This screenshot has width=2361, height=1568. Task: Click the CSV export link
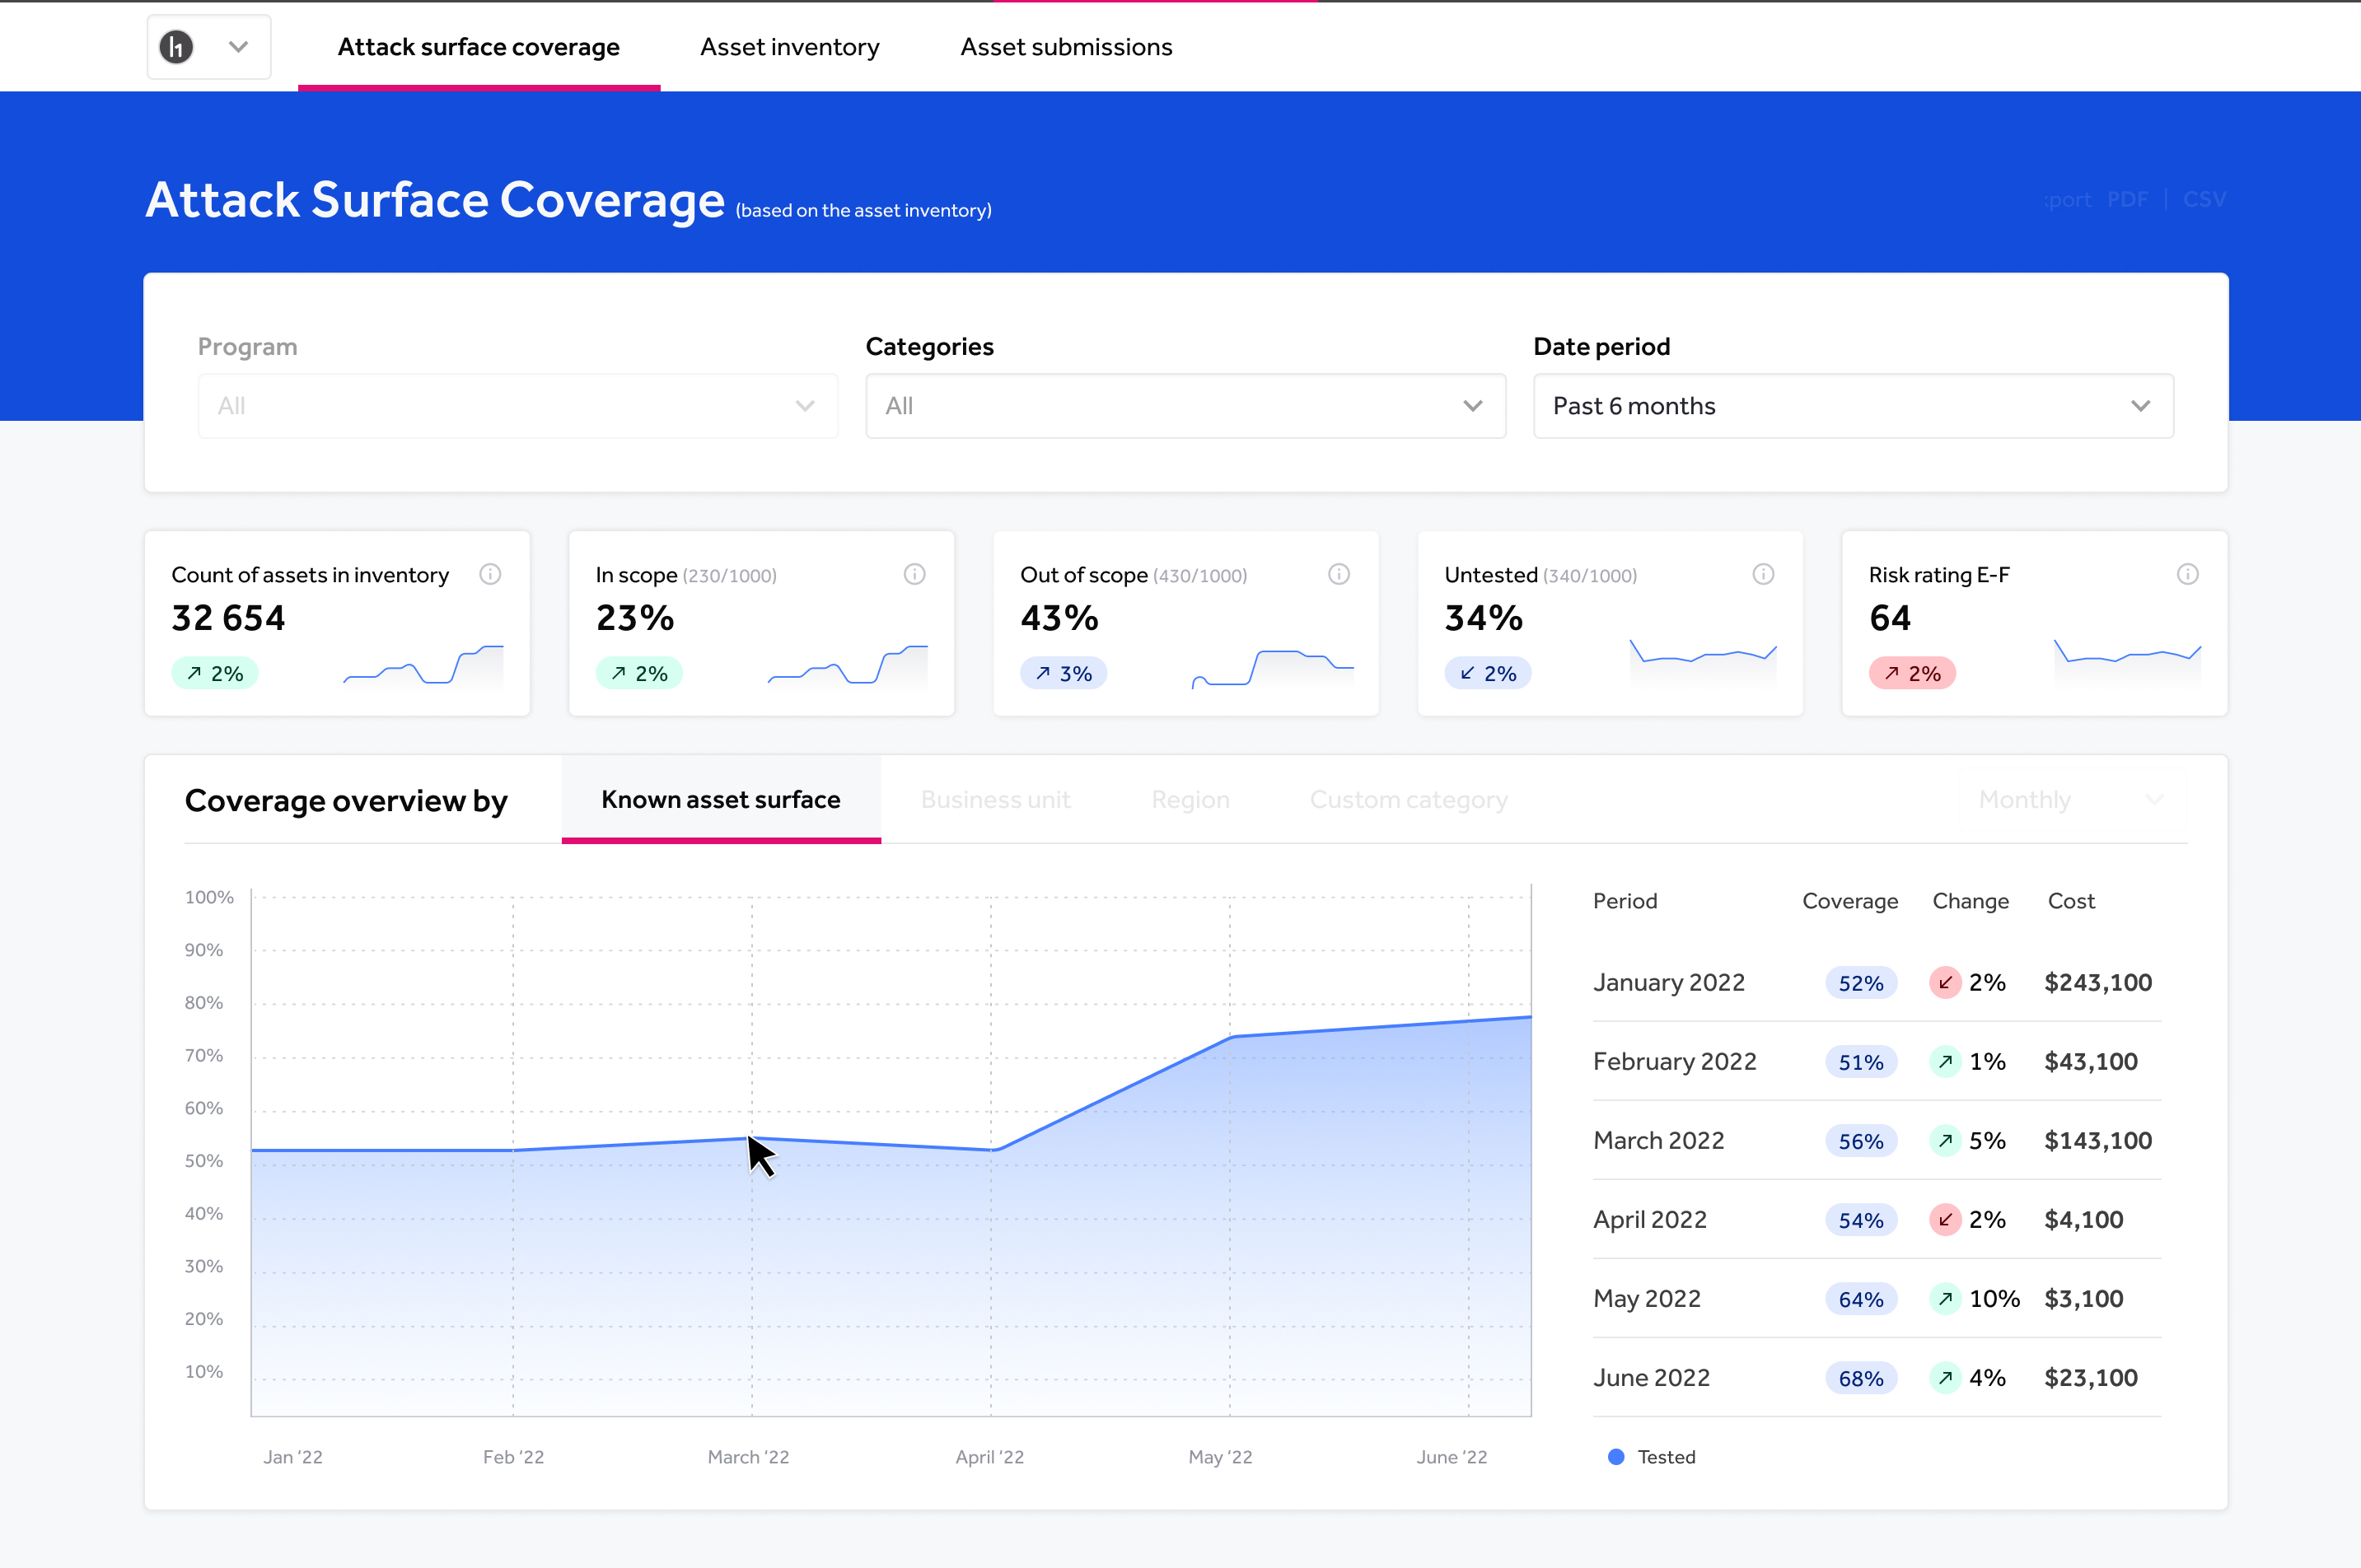(x=2204, y=199)
